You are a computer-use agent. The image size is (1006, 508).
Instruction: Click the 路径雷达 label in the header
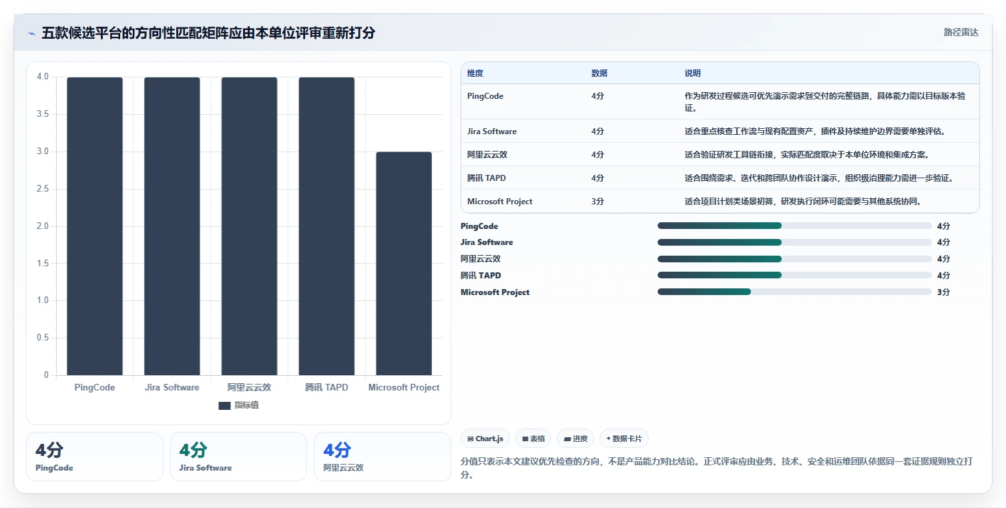coord(961,32)
